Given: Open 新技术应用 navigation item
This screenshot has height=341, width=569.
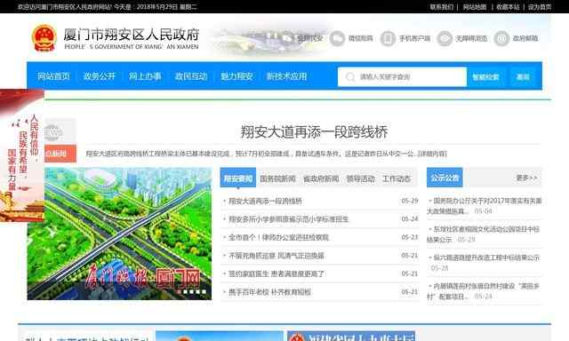Looking at the screenshot, I should click(286, 76).
